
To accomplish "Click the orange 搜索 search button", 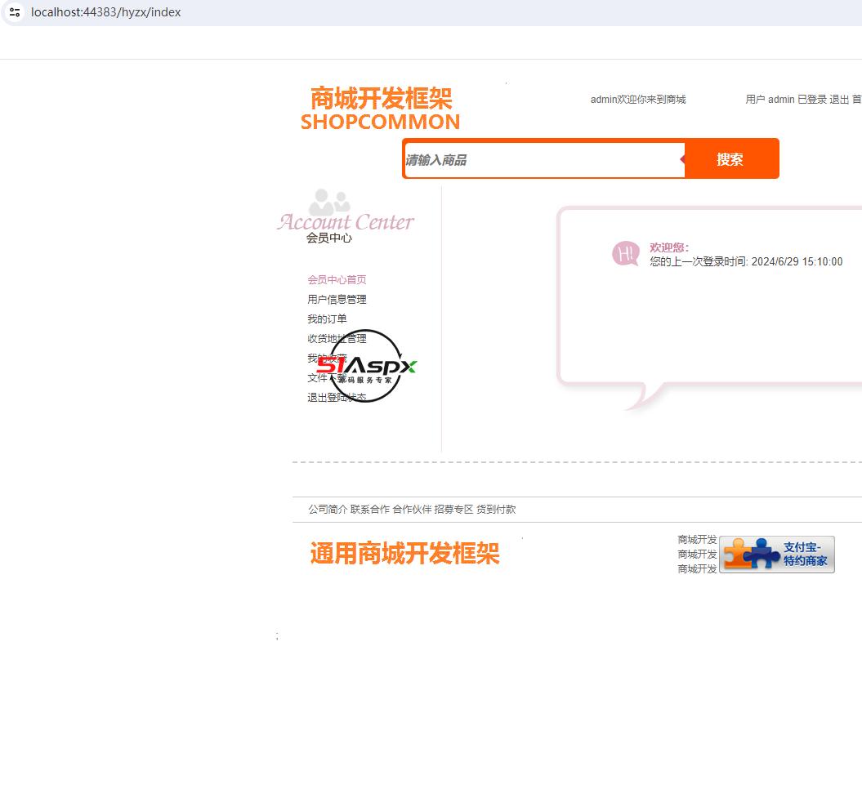I will pos(730,159).
